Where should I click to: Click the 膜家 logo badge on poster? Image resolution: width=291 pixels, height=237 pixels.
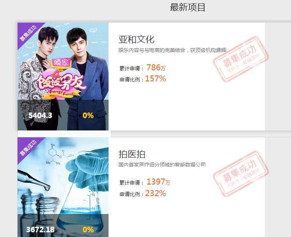pyautogui.click(x=61, y=63)
